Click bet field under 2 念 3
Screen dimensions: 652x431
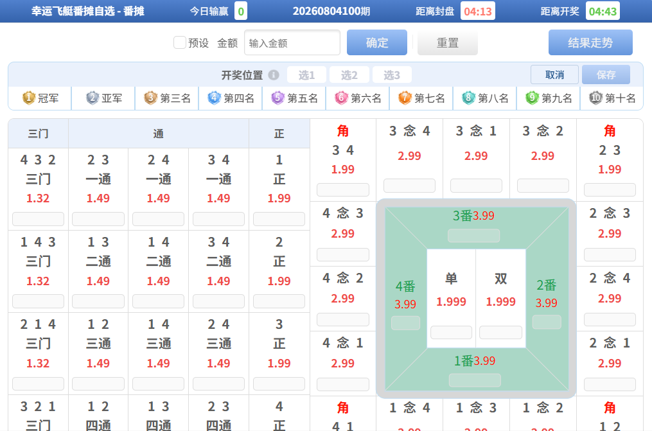[x=610, y=255]
